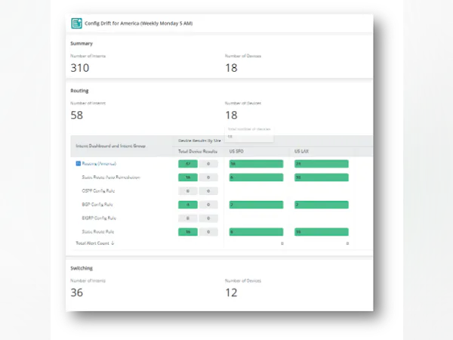This screenshot has width=453, height=340.
Task: Select the Static Route Rule row label
Action: click(x=98, y=232)
